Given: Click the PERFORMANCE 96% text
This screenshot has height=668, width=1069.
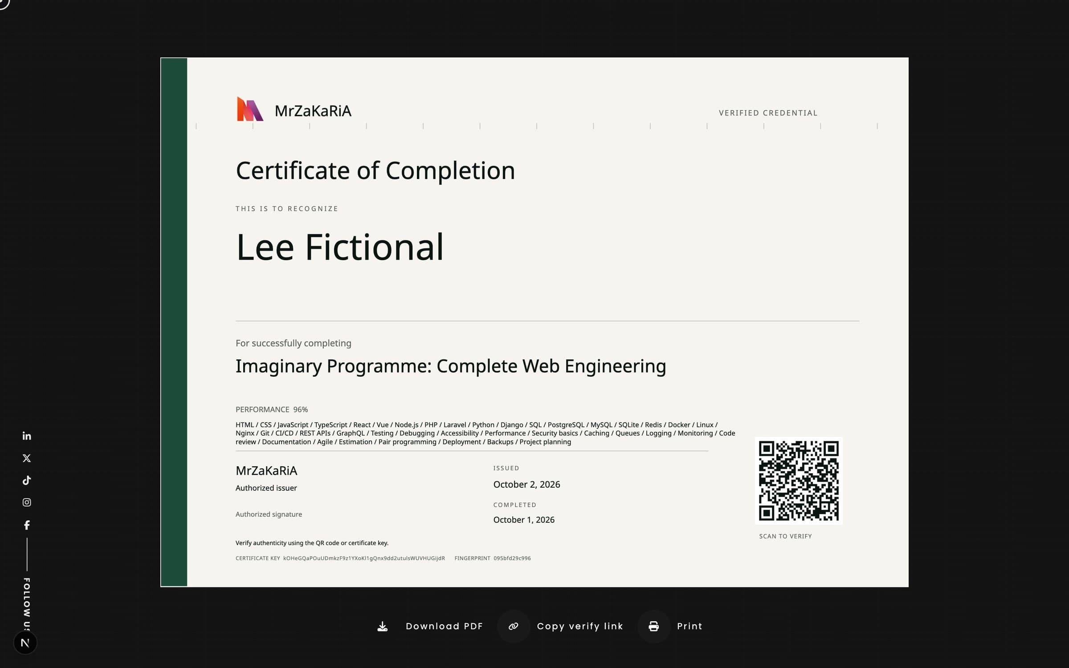Looking at the screenshot, I should click(272, 409).
